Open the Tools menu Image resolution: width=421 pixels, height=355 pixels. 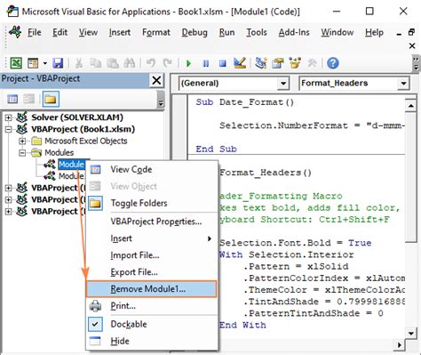pos(257,32)
